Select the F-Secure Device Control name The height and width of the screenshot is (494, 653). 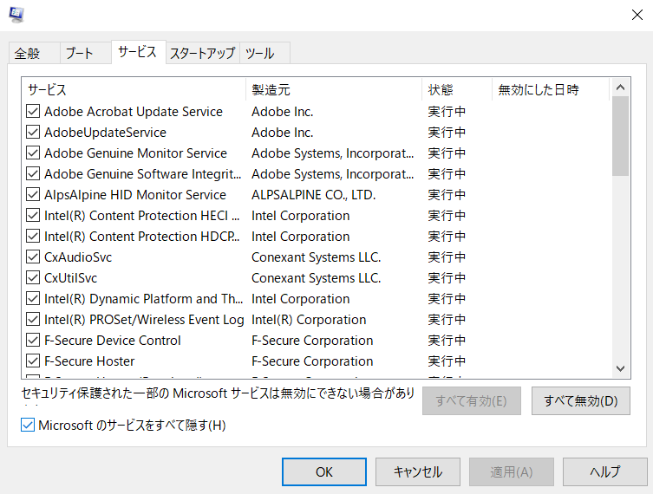(x=113, y=341)
